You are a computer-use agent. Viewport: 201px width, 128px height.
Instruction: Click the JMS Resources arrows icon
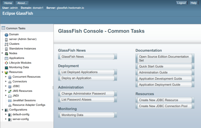(10, 91)
